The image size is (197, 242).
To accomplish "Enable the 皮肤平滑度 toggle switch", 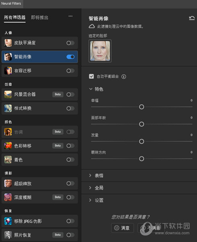I will (x=70, y=43).
